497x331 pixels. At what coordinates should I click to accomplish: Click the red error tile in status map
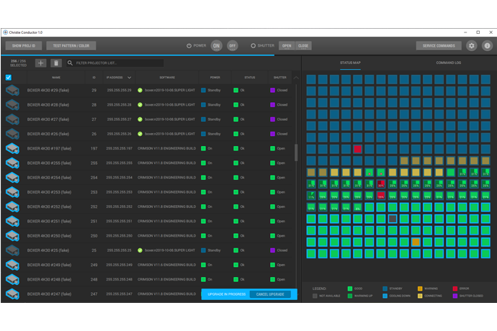point(357,149)
